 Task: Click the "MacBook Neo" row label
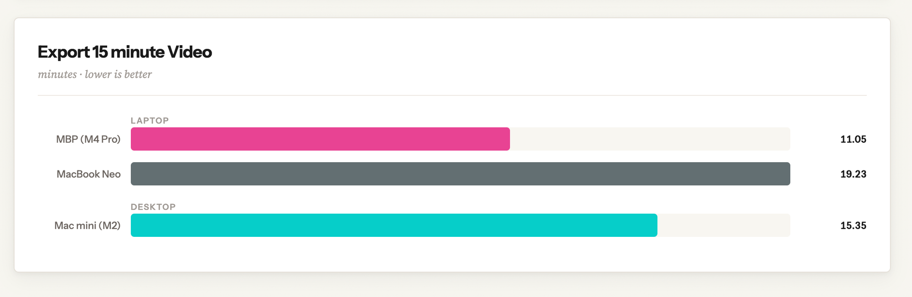[88, 174]
